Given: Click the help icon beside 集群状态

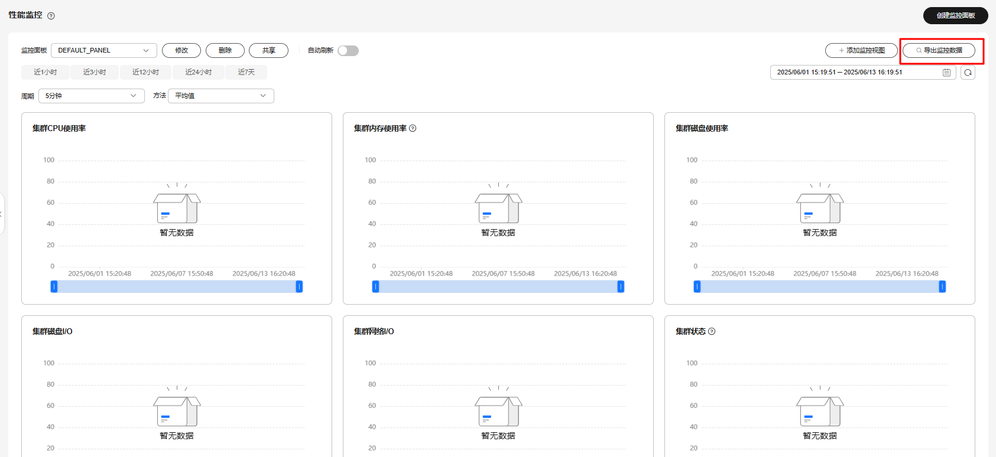Looking at the screenshot, I should [712, 331].
